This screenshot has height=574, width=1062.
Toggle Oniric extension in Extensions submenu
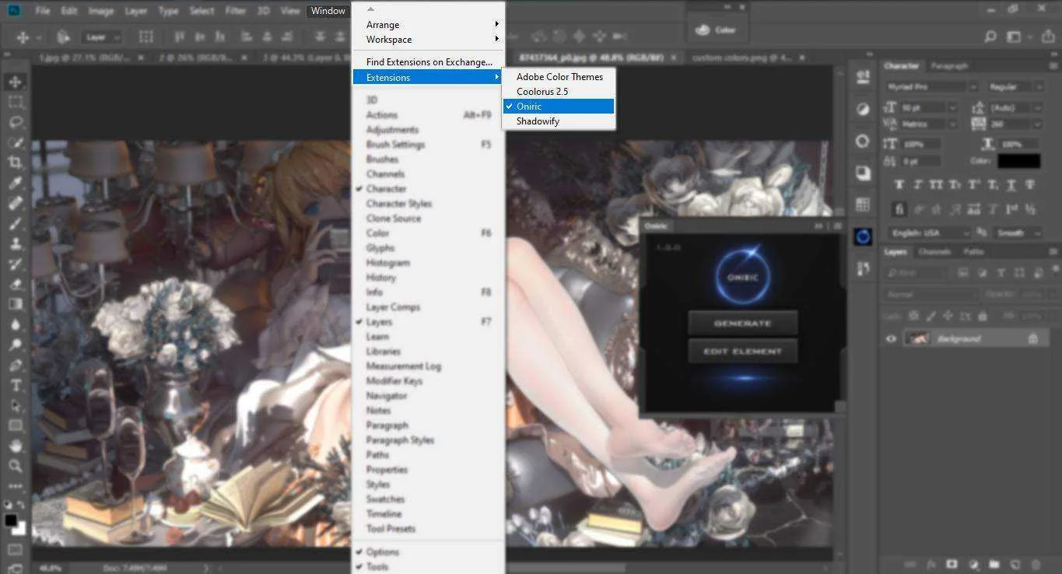click(x=559, y=107)
